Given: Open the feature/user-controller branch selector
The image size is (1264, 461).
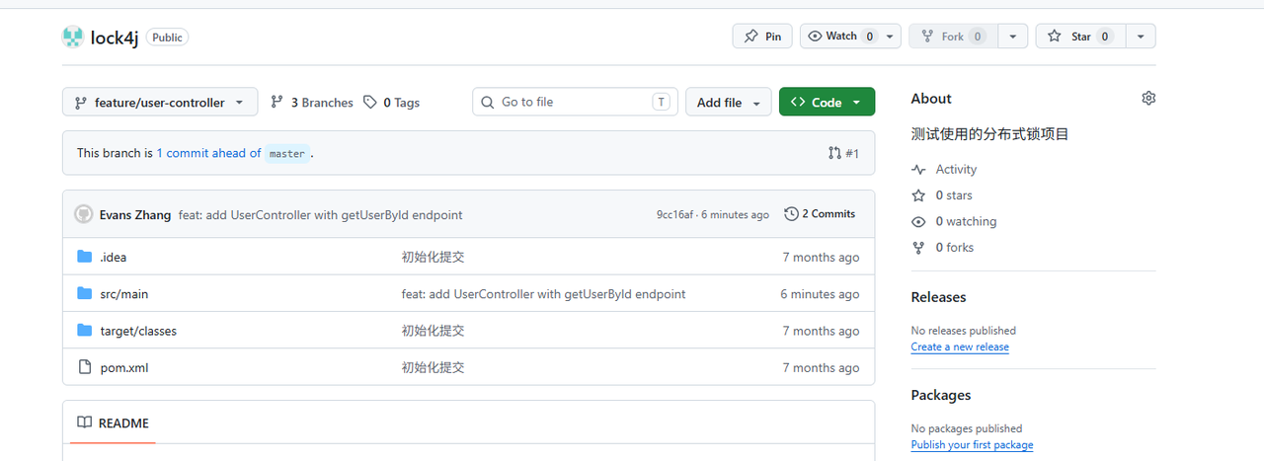Looking at the screenshot, I should click(x=160, y=102).
